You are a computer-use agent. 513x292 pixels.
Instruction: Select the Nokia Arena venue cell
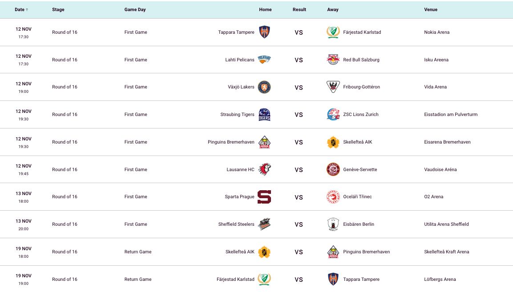click(x=436, y=32)
